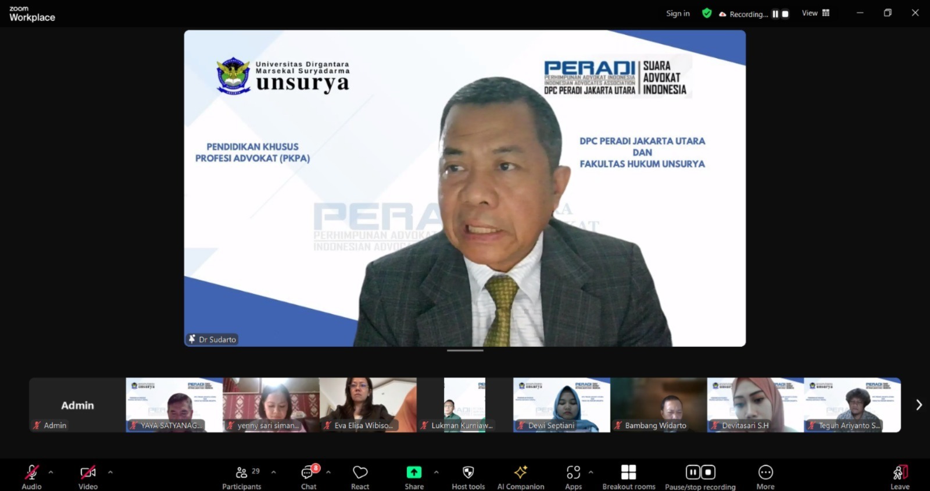This screenshot has width=930, height=491.
Task: Unmute using the Audio microphone icon
Action: (x=31, y=472)
